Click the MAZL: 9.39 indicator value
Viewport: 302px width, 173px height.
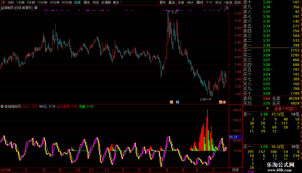(47, 106)
